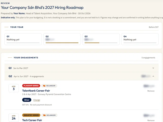
Task: Click the Q3 partial progress bar
Action: click(x=101, y=43)
